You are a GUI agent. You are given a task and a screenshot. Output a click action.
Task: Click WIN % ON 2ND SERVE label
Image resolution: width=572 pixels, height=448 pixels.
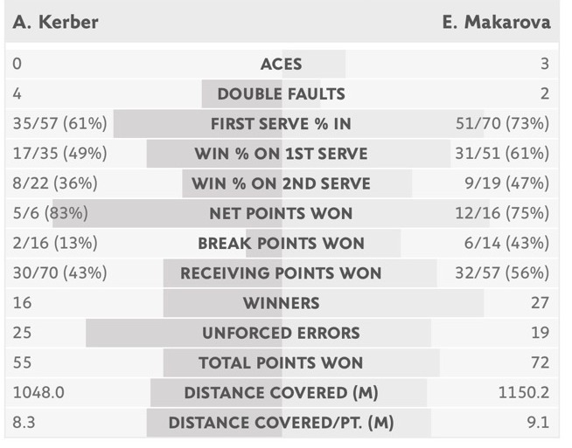(282, 183)
